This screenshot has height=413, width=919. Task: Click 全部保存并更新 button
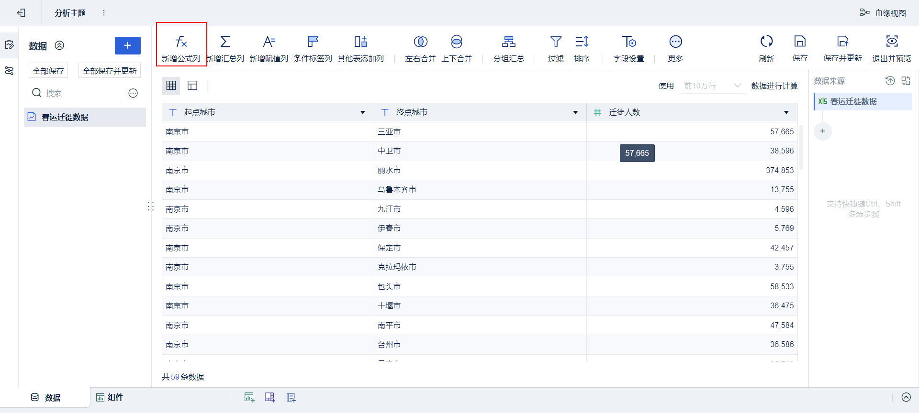(x=110, y=71)
